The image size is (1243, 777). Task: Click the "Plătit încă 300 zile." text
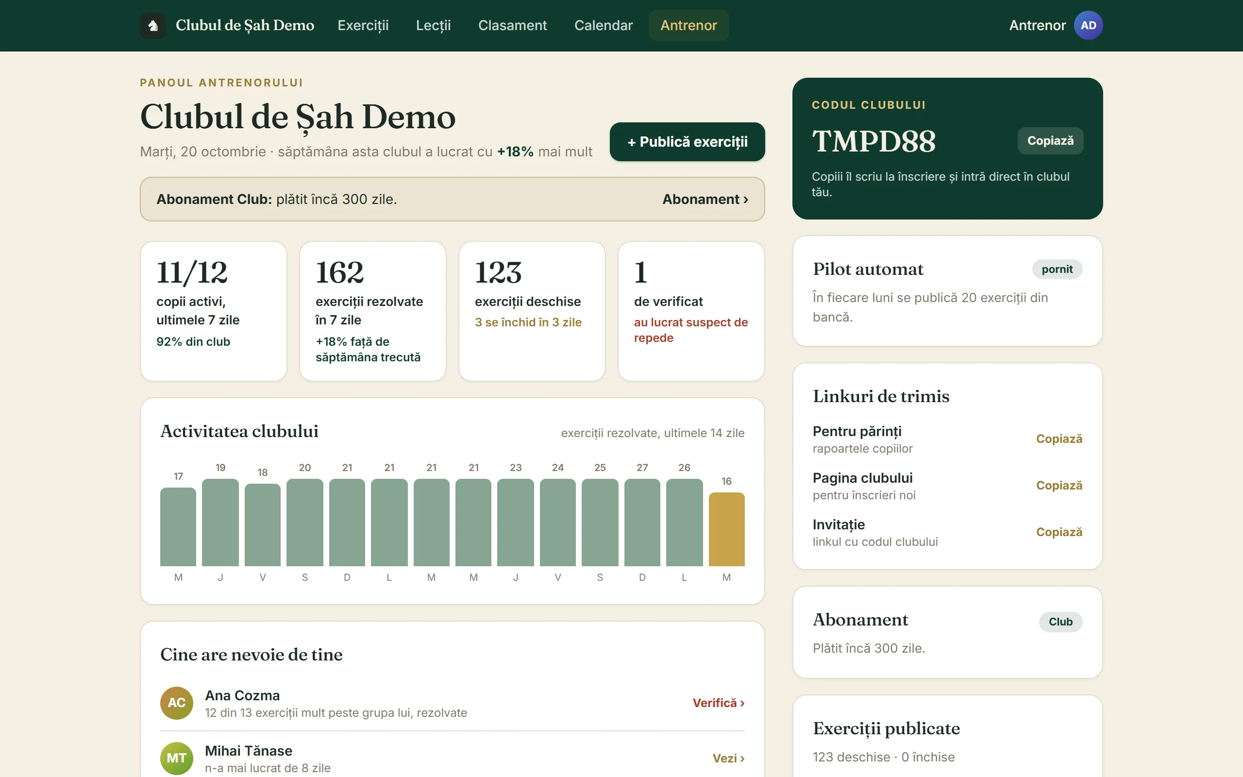pyautogui.click(x=869, y=648)
